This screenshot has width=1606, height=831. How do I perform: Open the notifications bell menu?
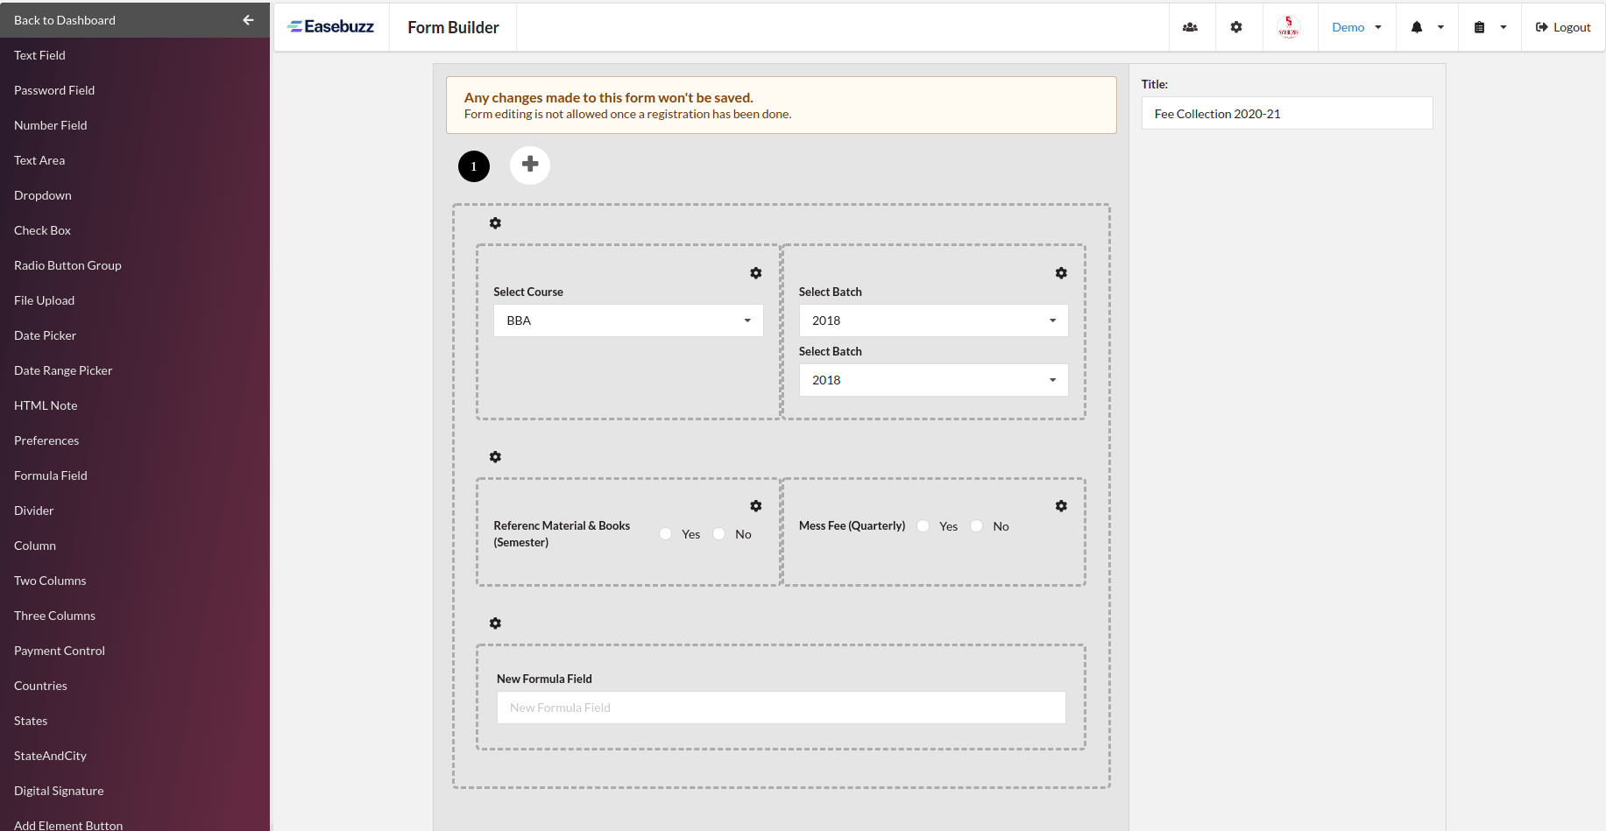(1417, 27)
